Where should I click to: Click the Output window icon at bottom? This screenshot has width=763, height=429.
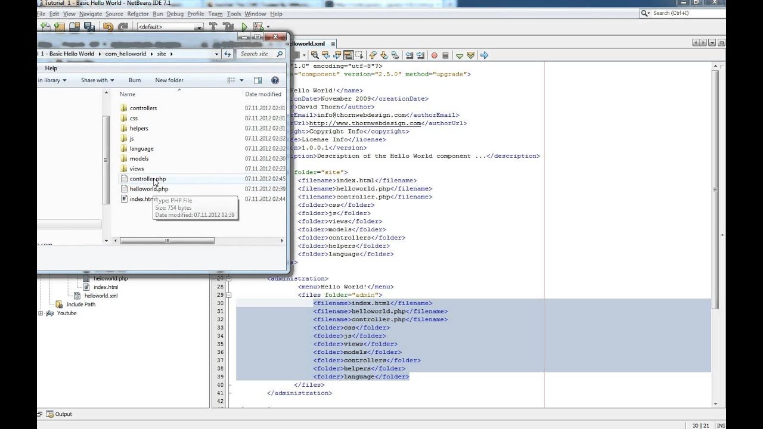point(50,414)
